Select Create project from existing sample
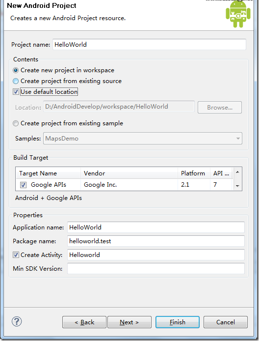This screenshot has height=341, width=259. (16, 123)
